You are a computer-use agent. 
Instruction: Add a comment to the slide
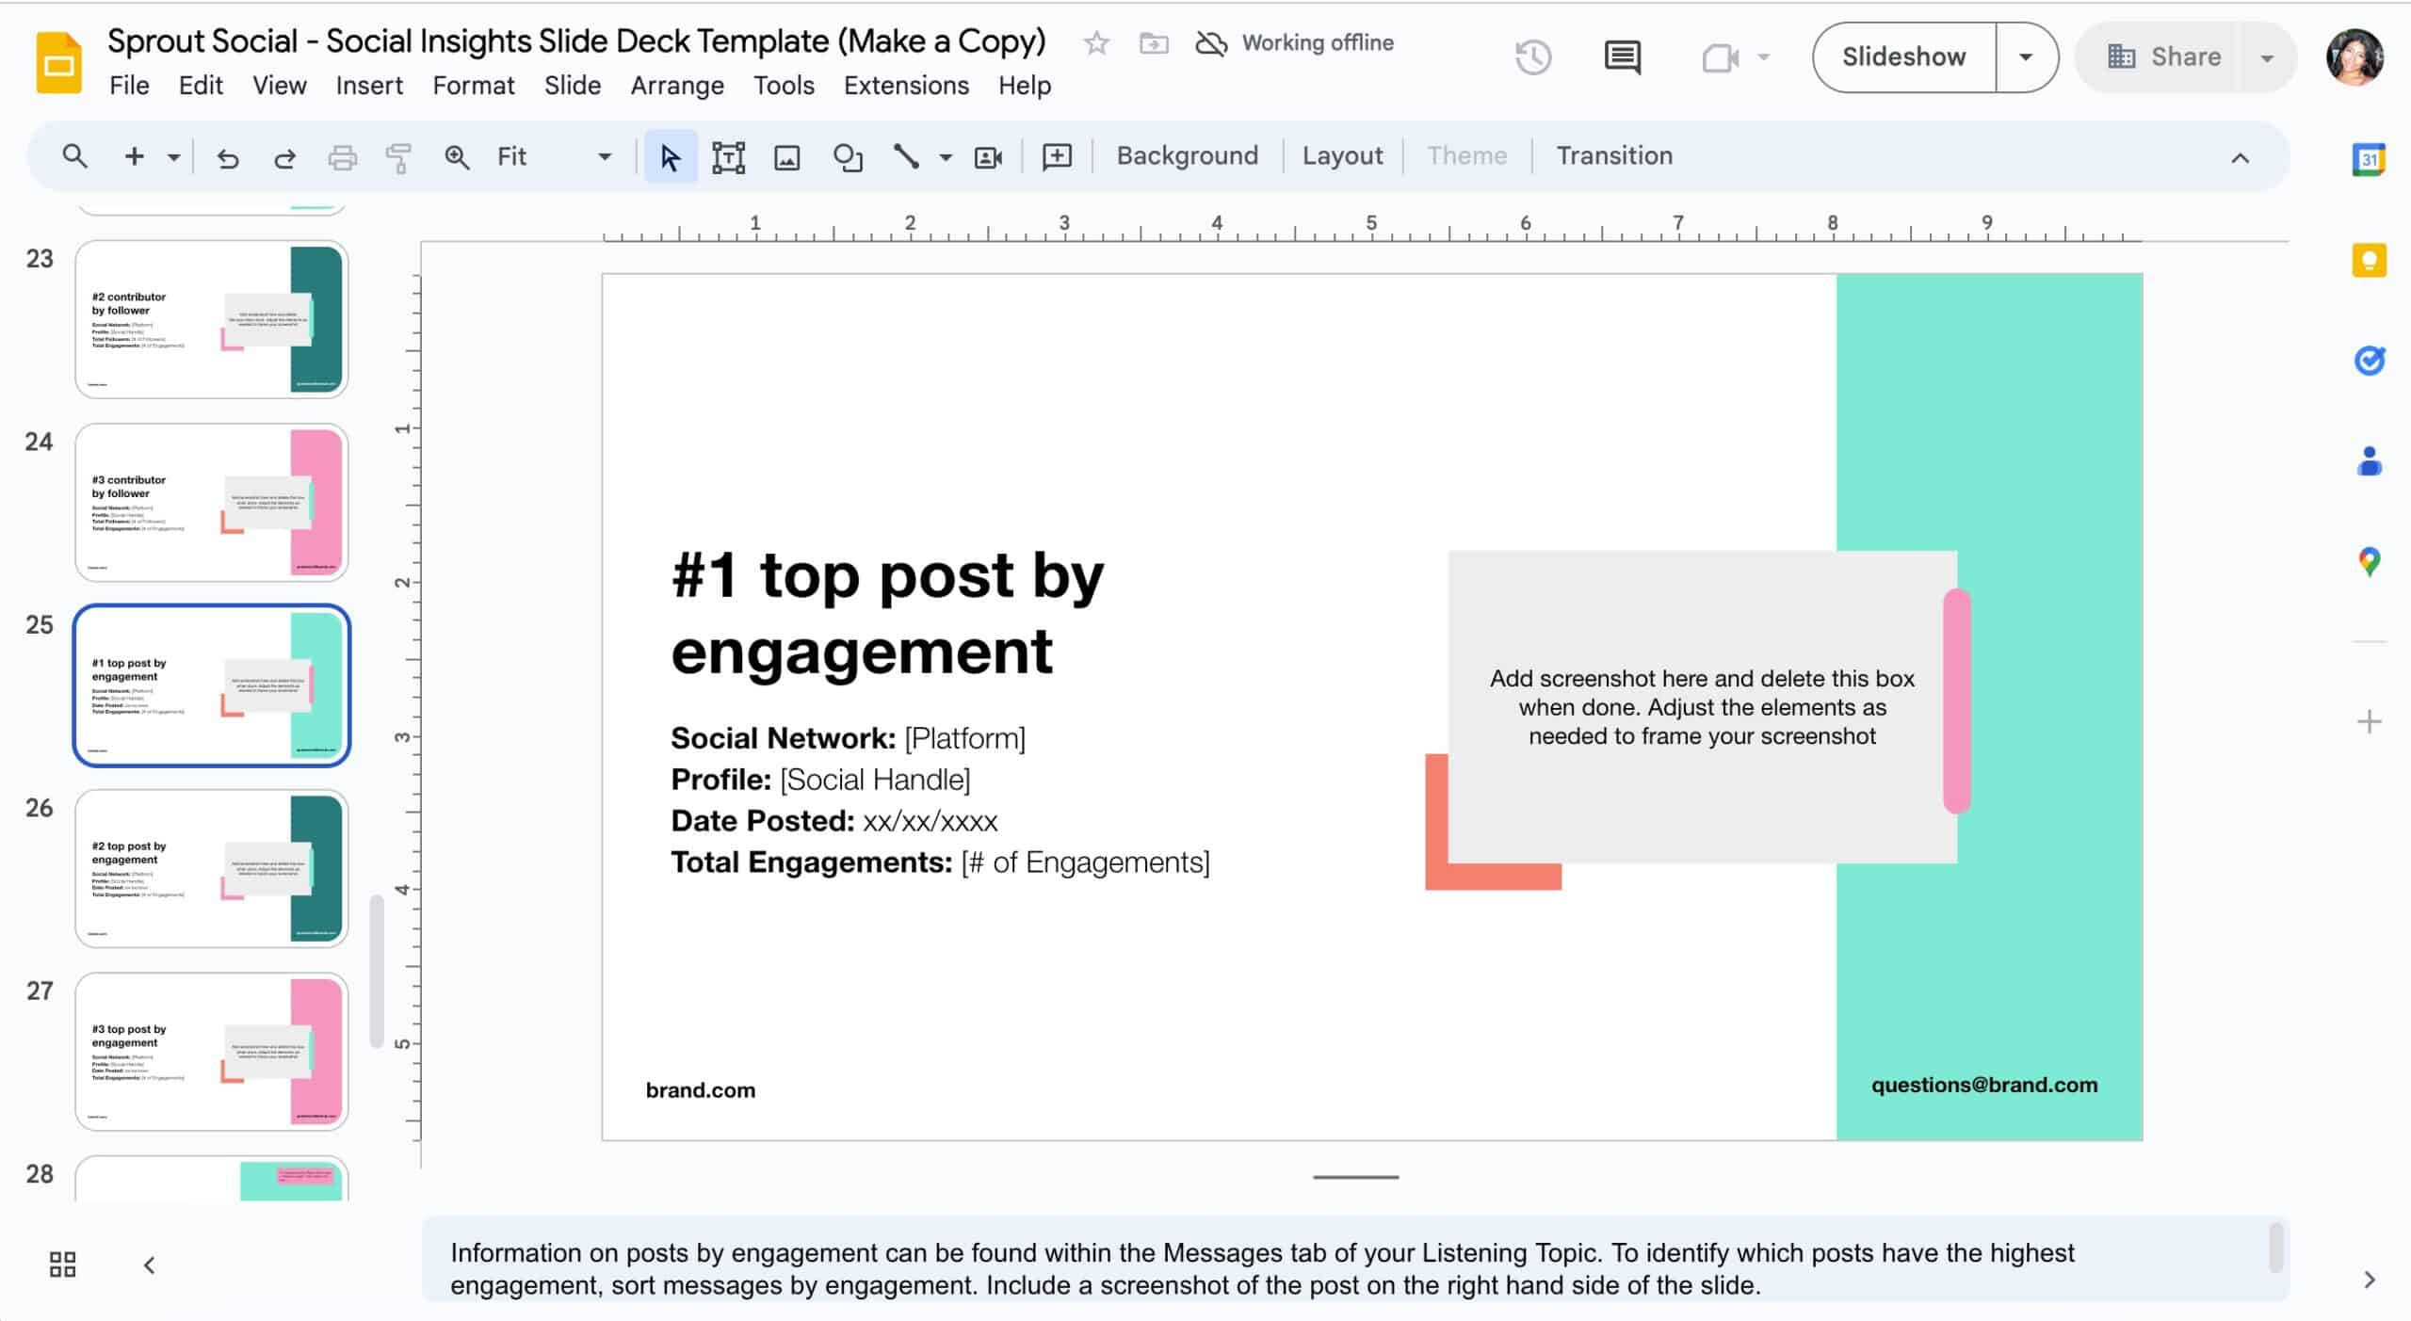(1057, 156)
